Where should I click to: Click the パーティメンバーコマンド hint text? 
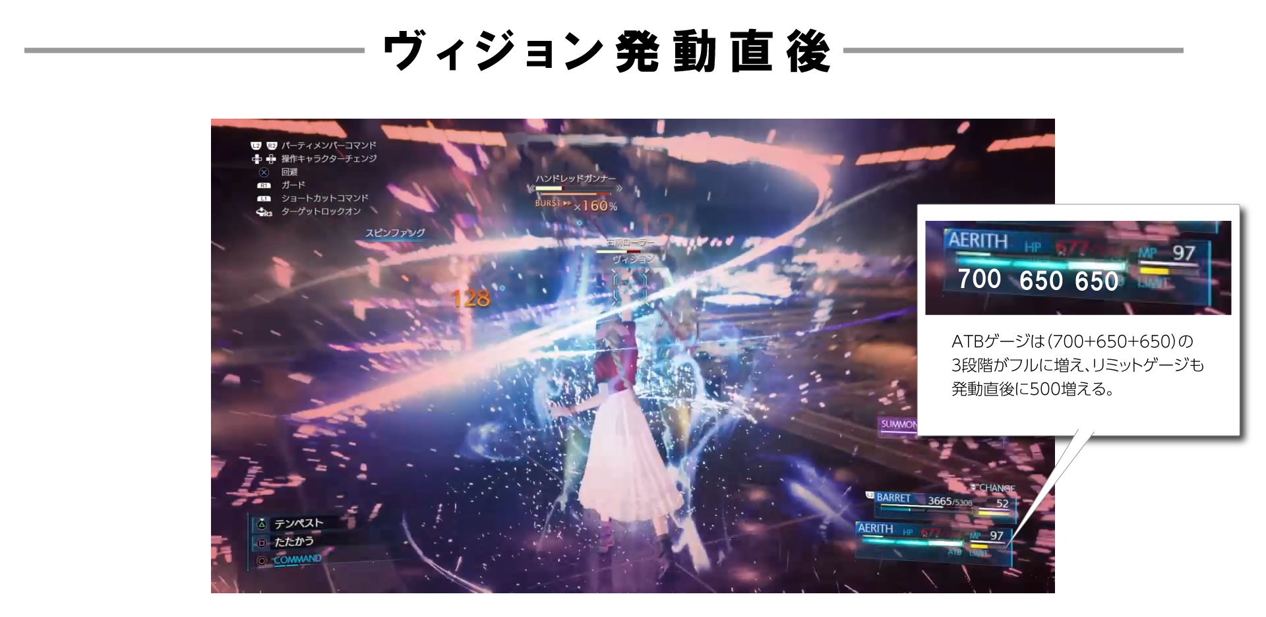(329, 146)
